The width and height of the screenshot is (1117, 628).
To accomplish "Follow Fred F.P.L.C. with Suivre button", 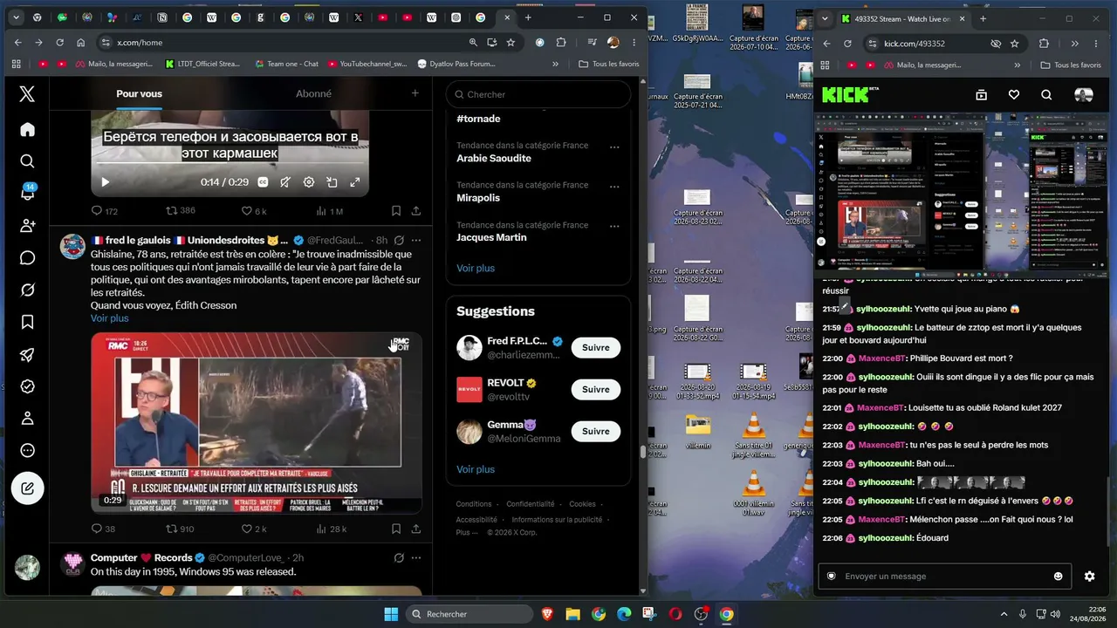I will point(596,347).
